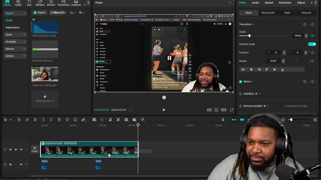Screen dimensions: 321x180
Task: Click the auto captions toolbar icon
Action: [94, 120]
